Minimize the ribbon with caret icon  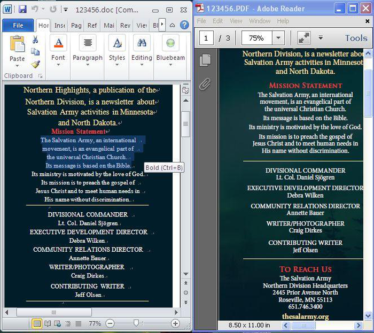[x=172, y=25]
